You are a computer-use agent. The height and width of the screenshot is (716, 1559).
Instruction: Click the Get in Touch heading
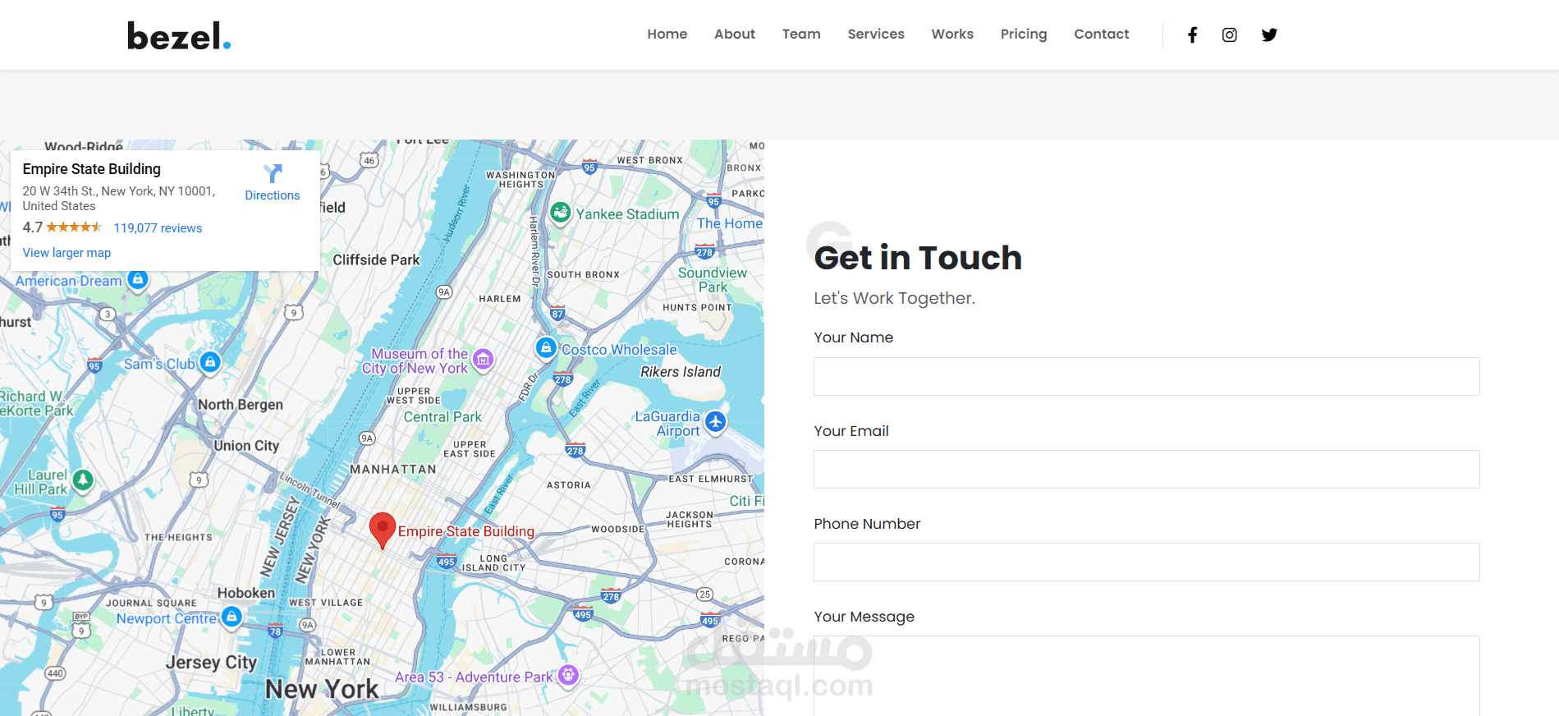pos(918,258)
